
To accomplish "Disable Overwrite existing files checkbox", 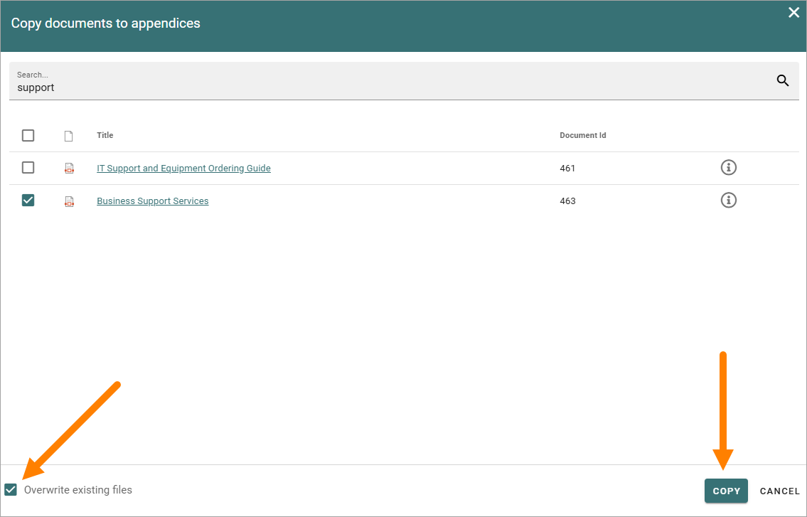I will (11, 490).
